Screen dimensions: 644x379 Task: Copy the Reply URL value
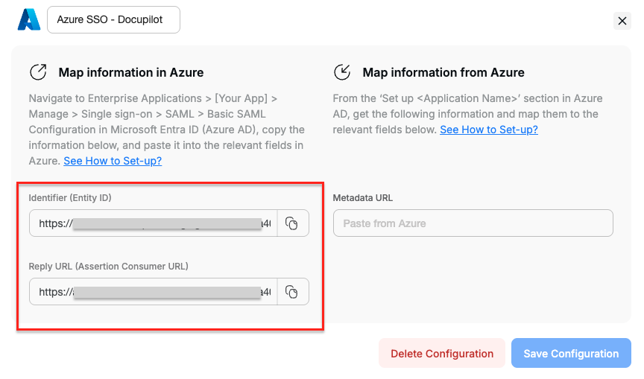point(292,292)
